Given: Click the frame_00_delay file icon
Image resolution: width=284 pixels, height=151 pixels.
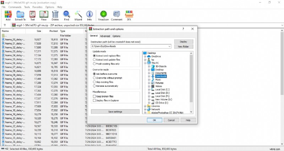Looking at the screenshot, I should click(x=3, y=39).
